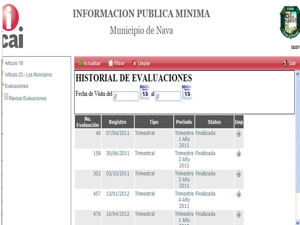Screen dimensions: 300x225
Task: Print evaluation 457 using printer icon
Action: (x=238, y=194)
